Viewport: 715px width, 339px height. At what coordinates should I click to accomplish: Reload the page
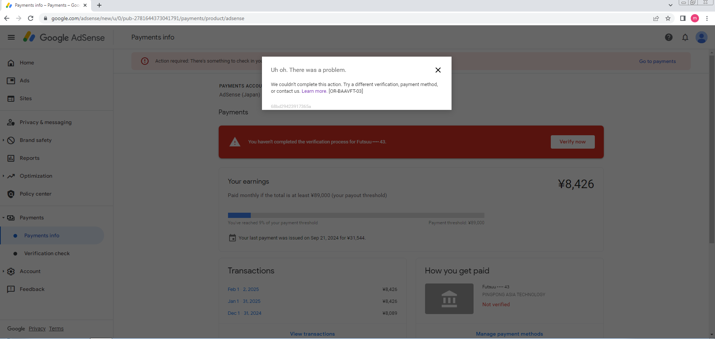pos(31,18)
